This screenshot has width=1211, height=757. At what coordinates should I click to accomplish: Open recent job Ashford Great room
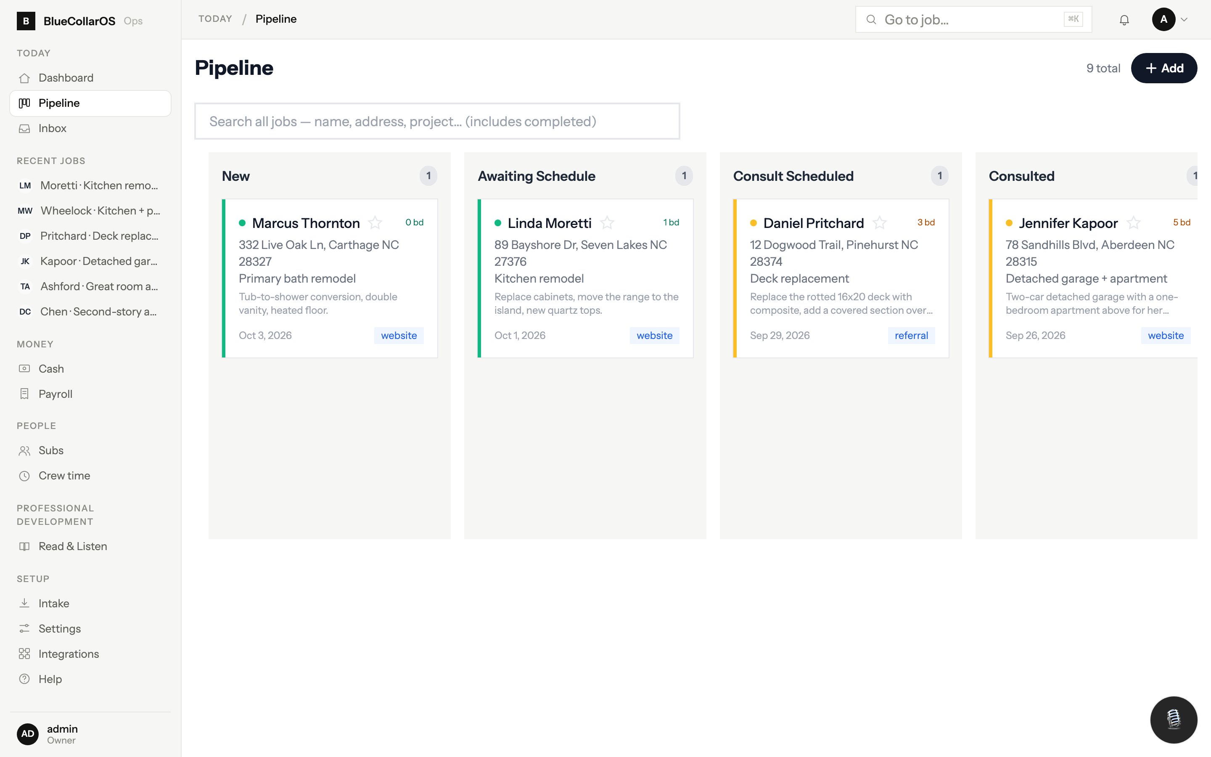(90, 286)
